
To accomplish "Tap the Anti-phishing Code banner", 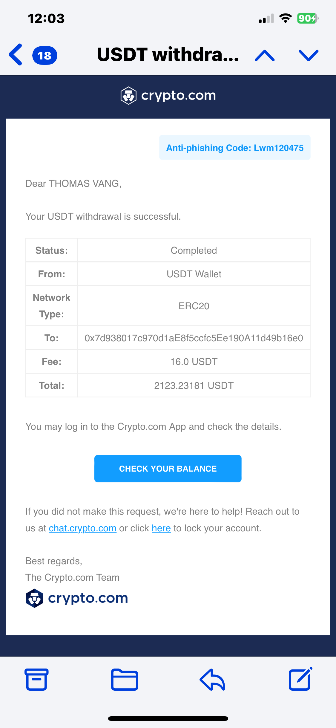I will pos(235,148).
